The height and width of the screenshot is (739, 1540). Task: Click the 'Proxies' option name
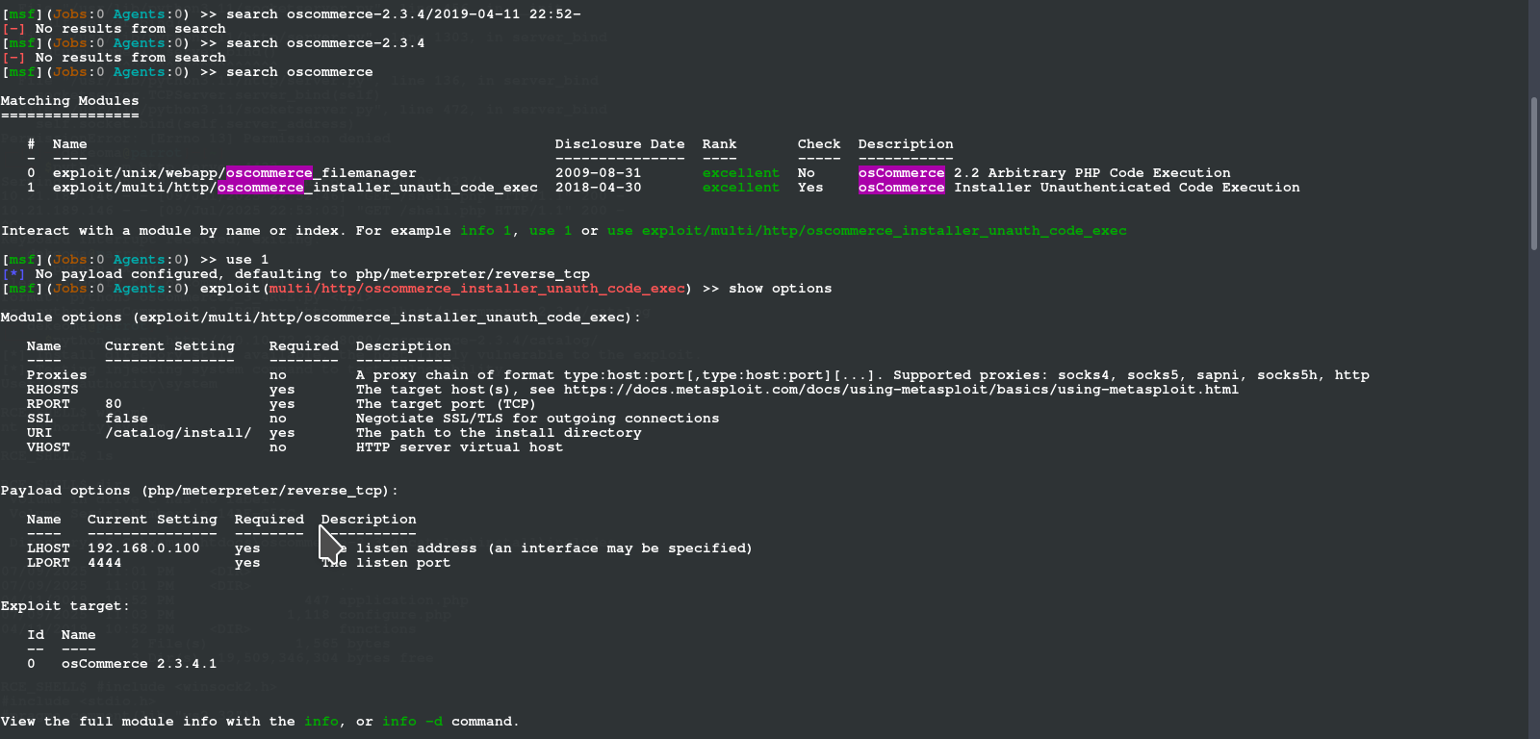click(57, 375)
